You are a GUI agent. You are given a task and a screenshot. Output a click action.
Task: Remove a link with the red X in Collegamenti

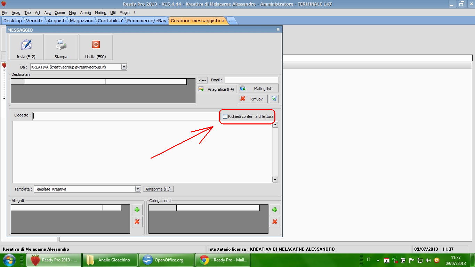click(x=275, y=221)
